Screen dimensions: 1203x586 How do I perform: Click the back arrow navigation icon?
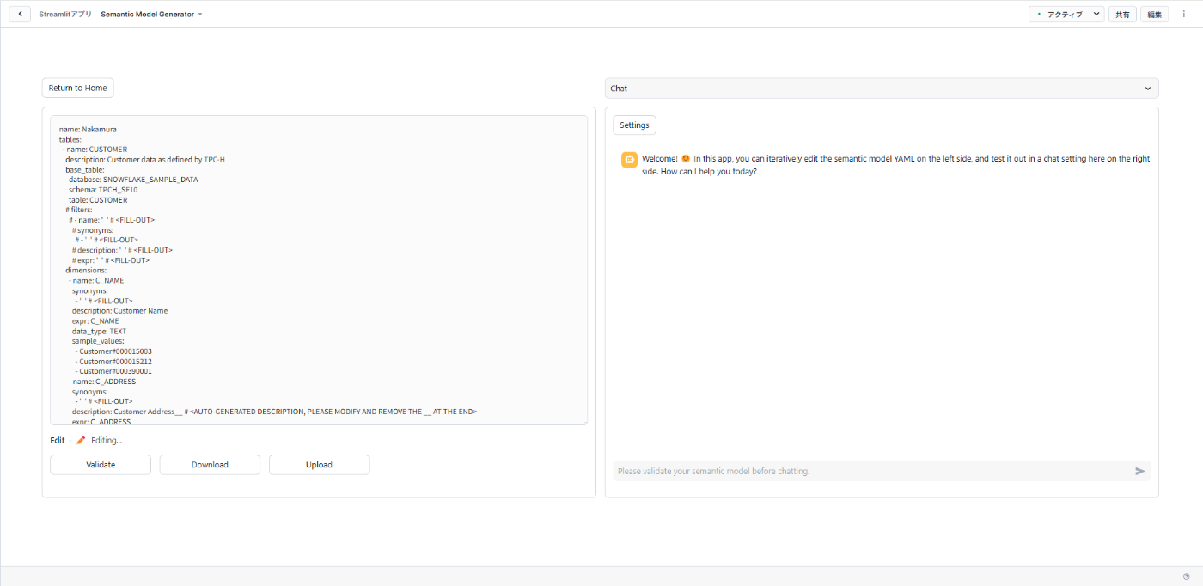(x=19, y=14)
